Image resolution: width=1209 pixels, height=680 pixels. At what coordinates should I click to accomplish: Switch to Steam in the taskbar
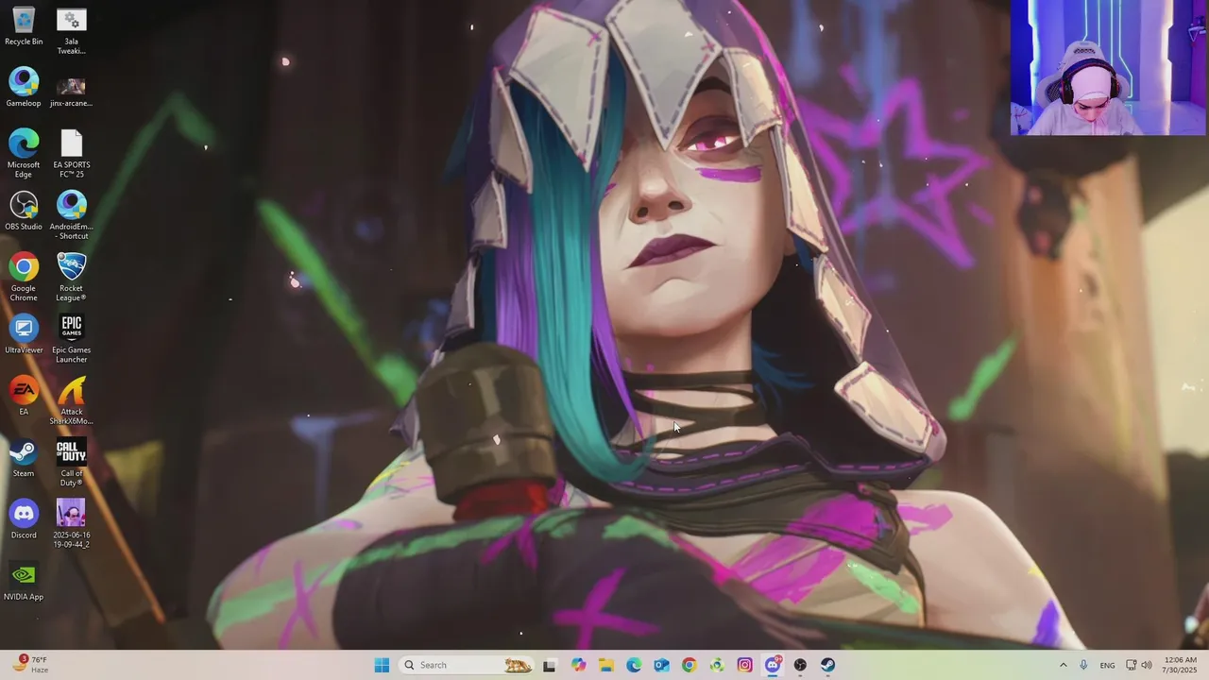click(828, 665)
